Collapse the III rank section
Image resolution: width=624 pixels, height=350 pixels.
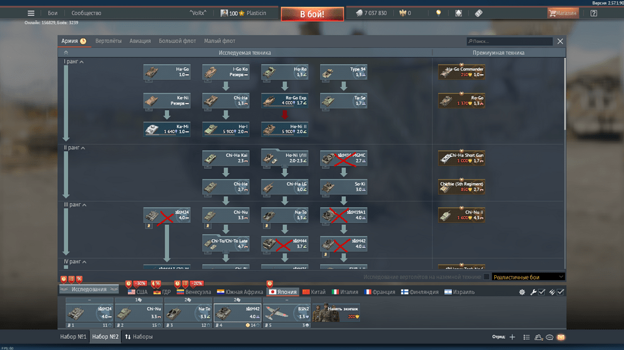76,205
